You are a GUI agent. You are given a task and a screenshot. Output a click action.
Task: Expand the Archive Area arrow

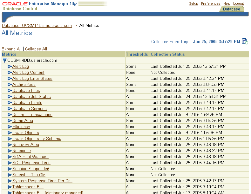click(10, 84)
